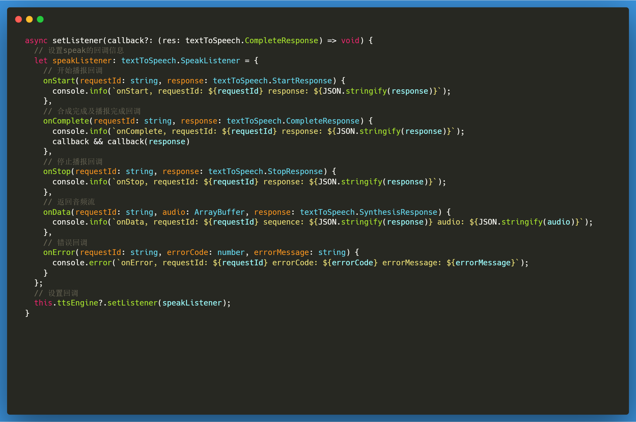Screen dimensions: 636x422
Task: Click the async keyword on first line
Action: 36,40
